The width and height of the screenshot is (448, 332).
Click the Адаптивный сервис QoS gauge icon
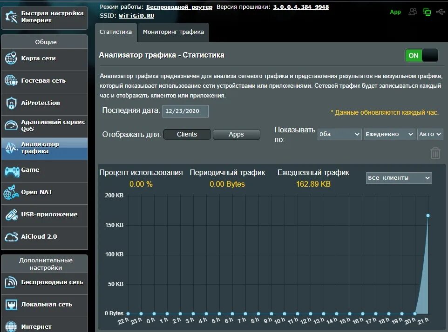11,125
